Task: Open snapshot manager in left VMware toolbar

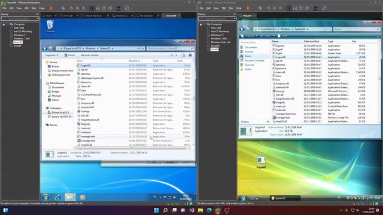Action: click(84, 8)
